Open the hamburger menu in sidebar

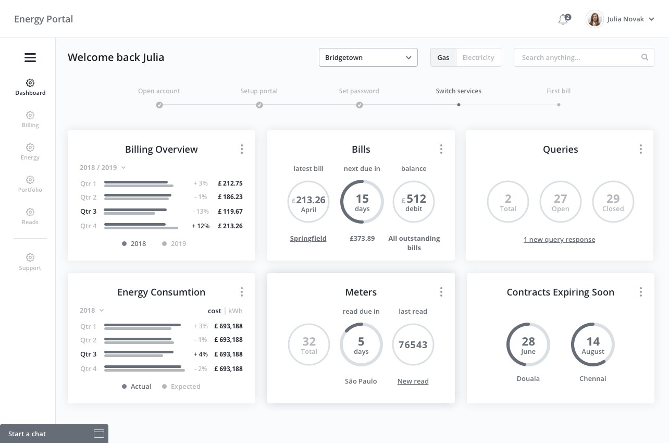click(x=30, y=58)
